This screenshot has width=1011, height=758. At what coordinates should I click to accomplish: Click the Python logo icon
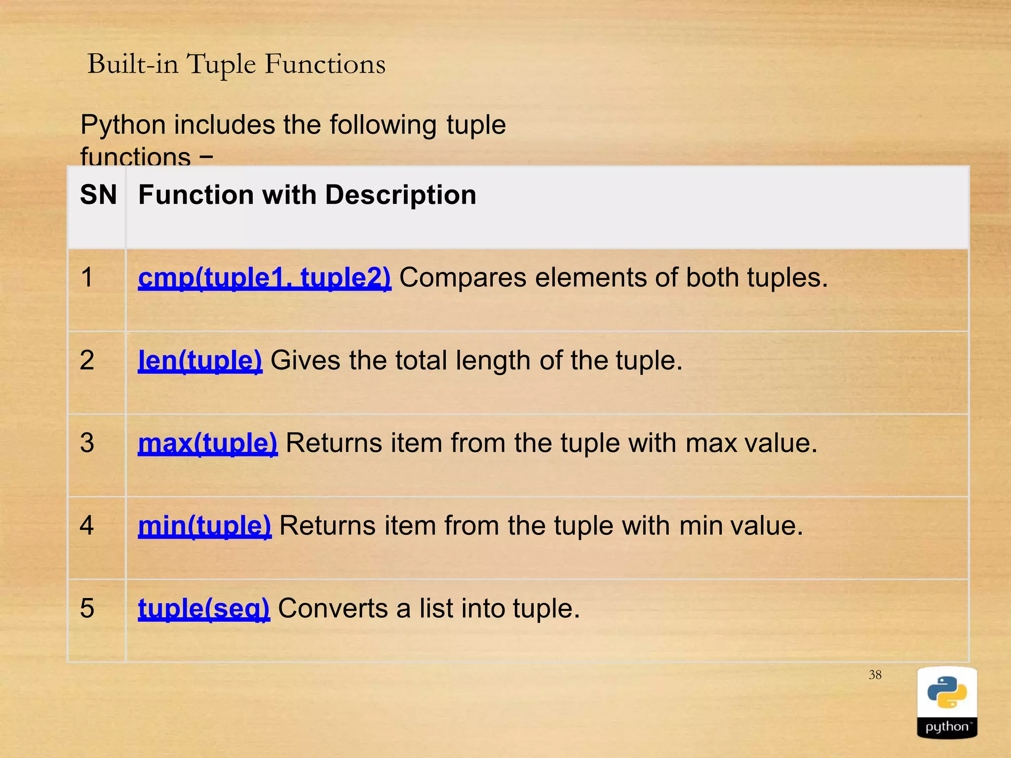click(x=947, y=702)
